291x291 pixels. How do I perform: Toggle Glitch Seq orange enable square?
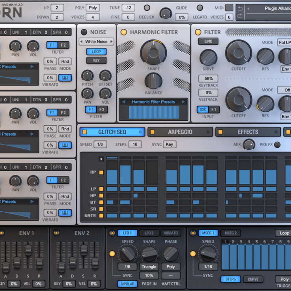click(85, 132)
